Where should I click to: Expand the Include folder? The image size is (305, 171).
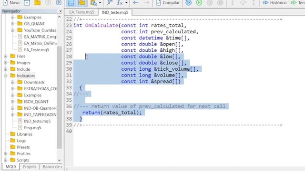click(x=6, y=69)
